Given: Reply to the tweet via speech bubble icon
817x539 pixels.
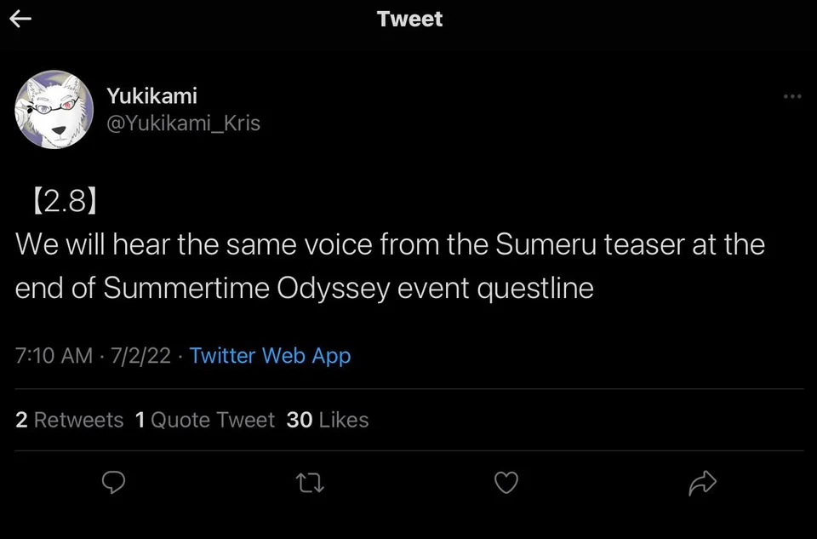Looking at the screenshot, I should pos(113,483).
